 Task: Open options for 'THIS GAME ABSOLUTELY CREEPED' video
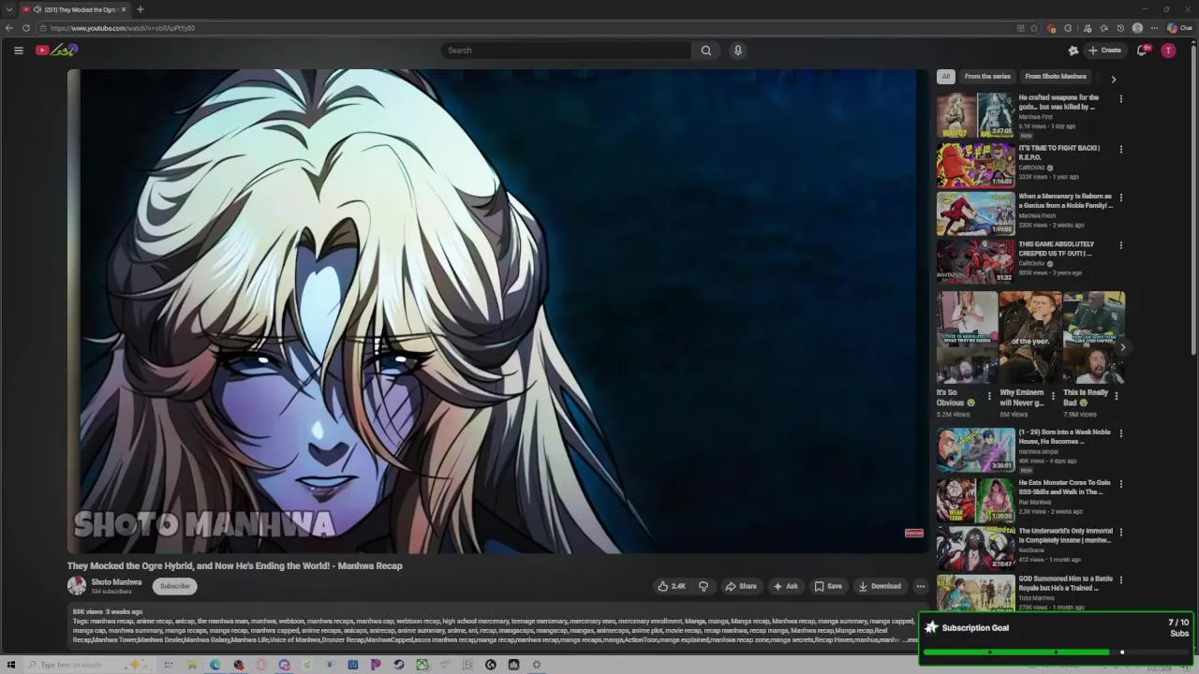(x=1120, y=245)
